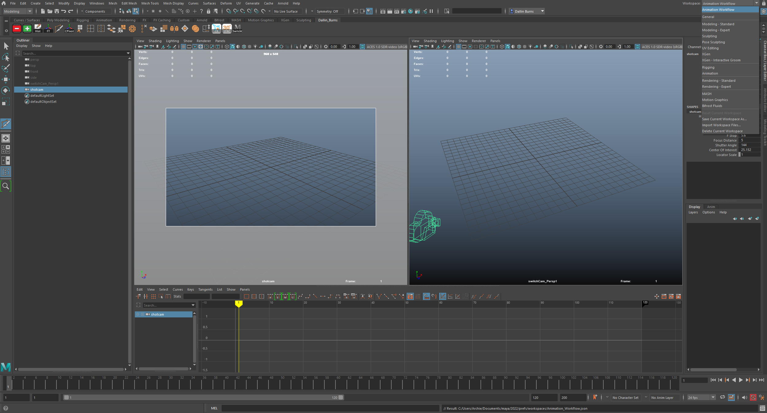The image size is (767, 413).
Task: Select defaultLightSet in the Outliner
Action: coord(42,95)
